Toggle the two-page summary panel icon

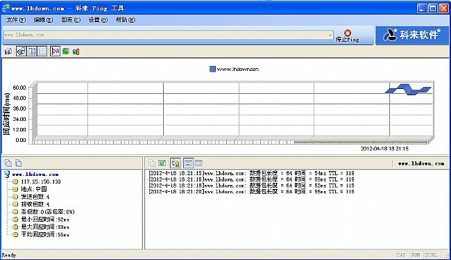32,51
